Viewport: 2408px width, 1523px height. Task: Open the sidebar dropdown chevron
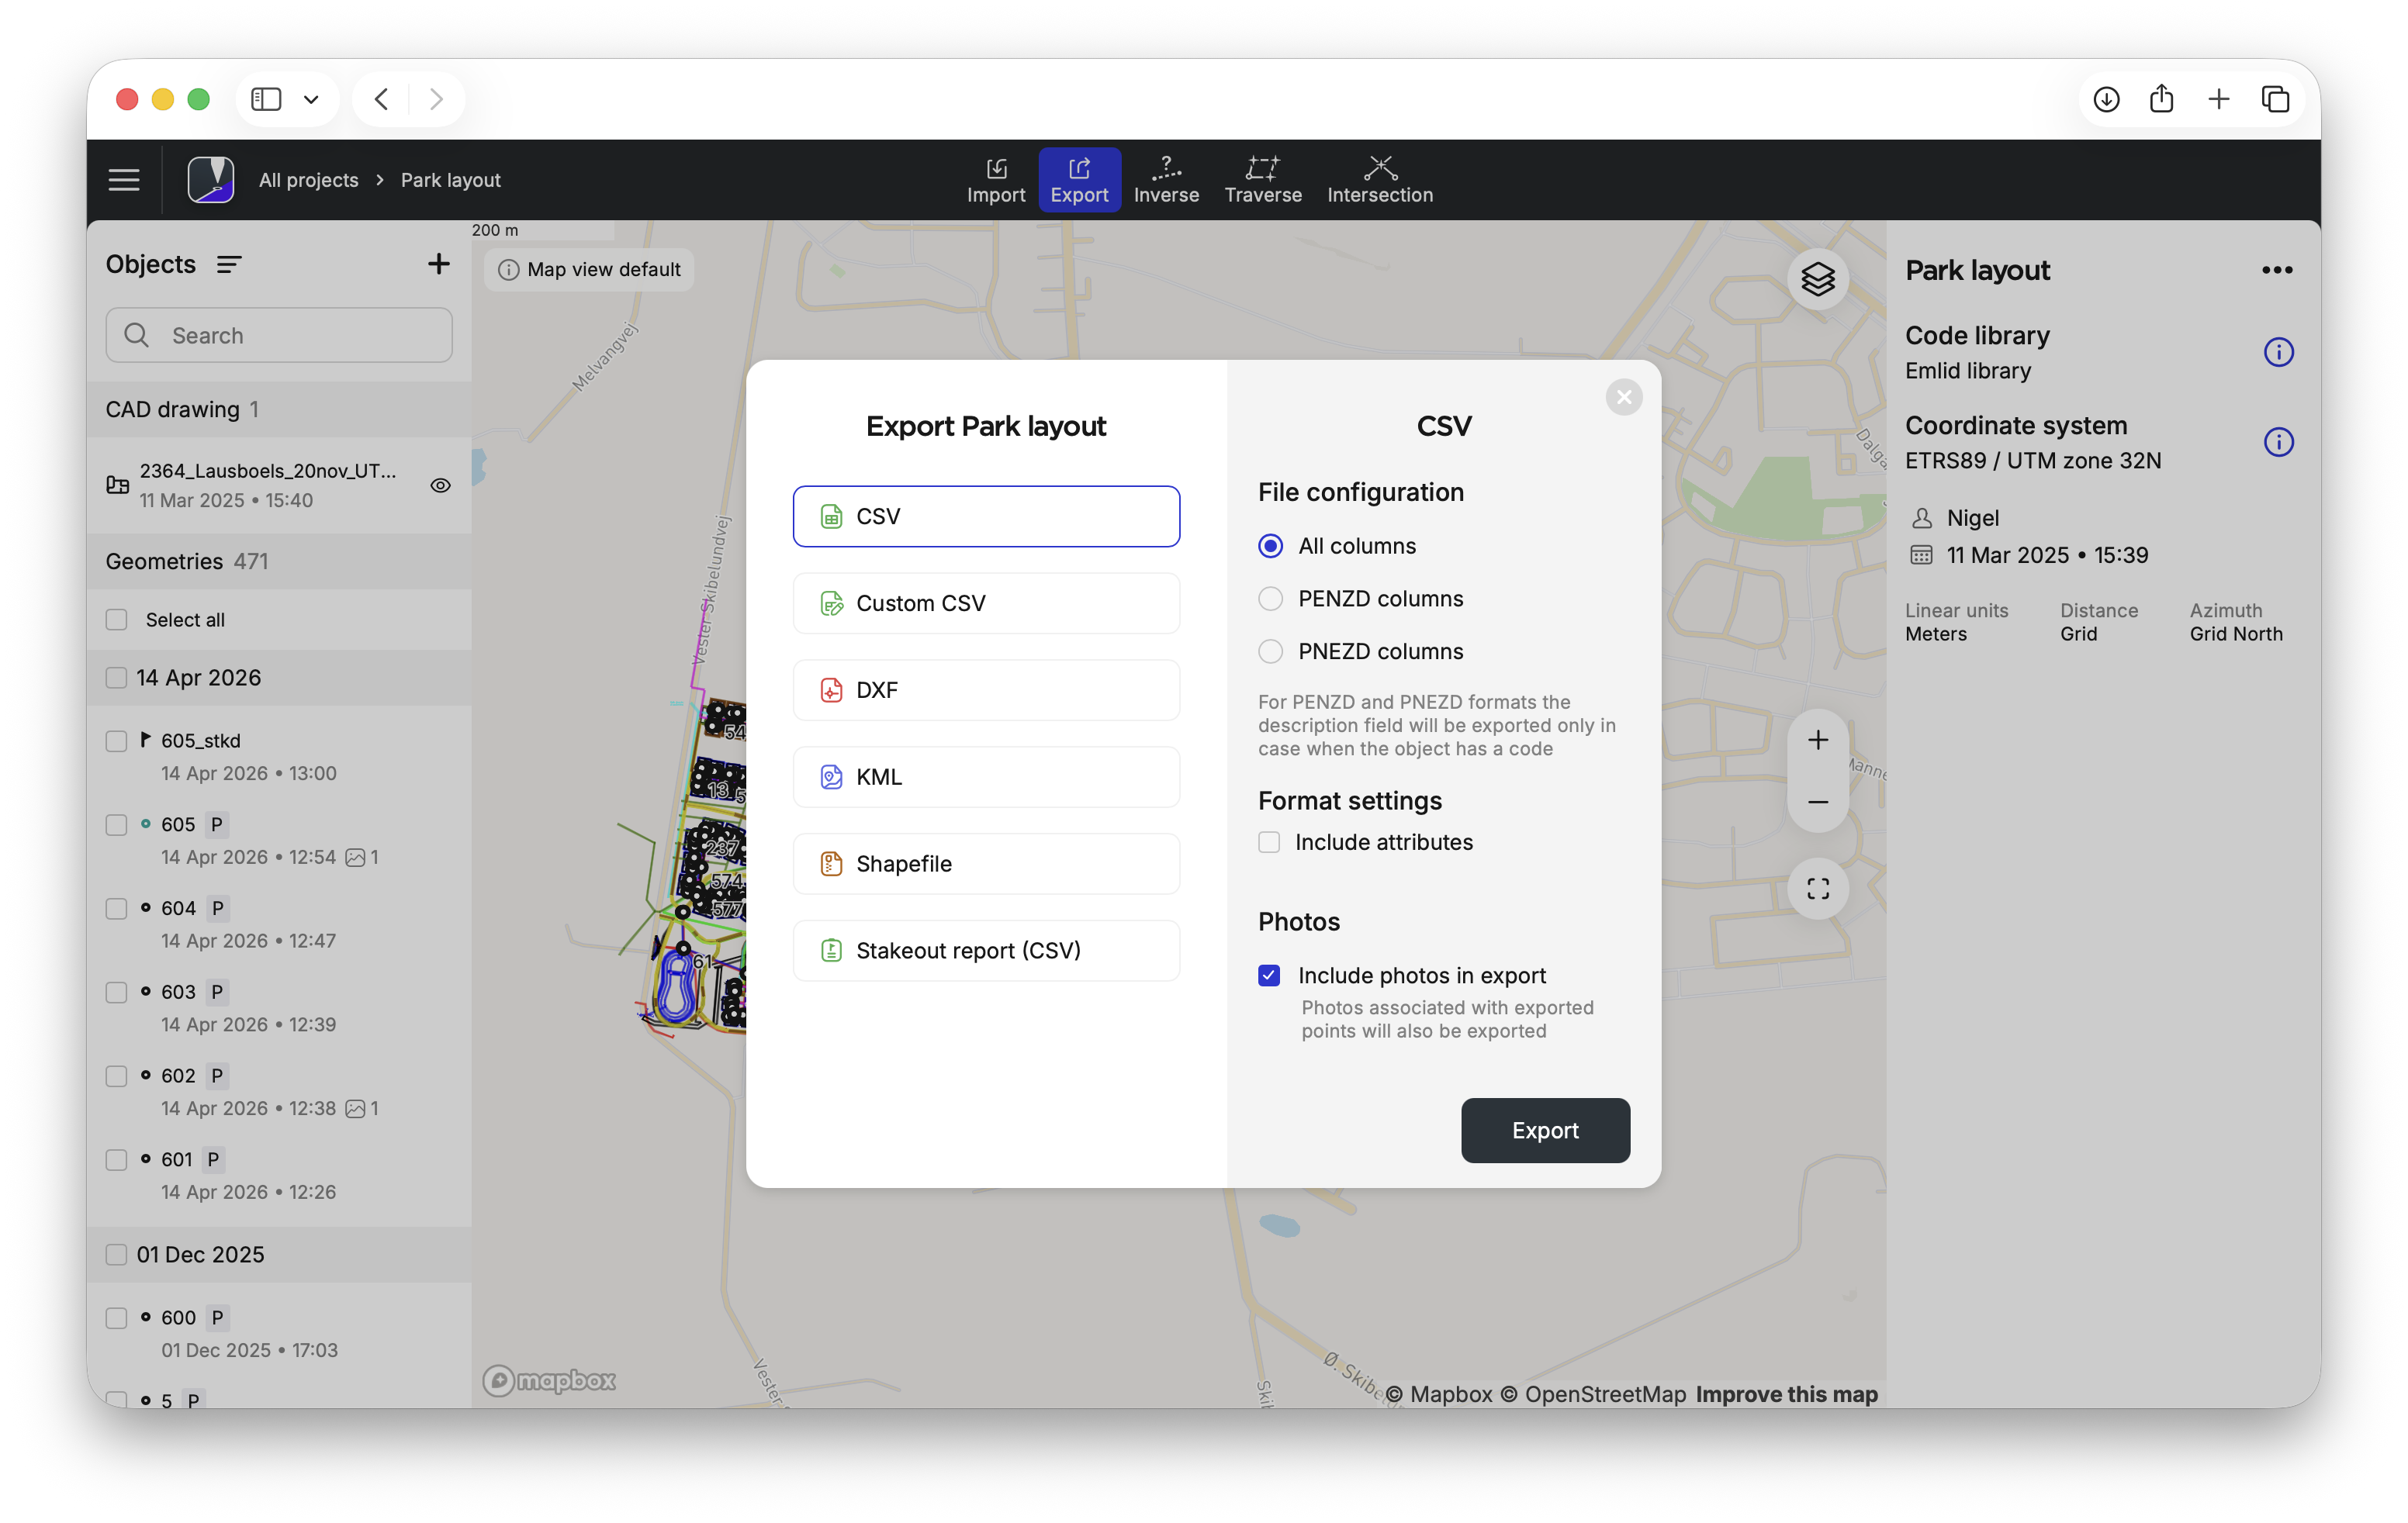pos(311,99)
